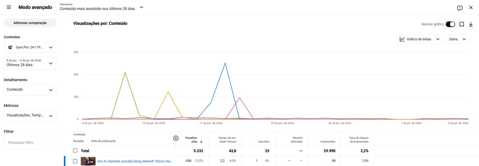Click the 656 views cell
The image size is (479, 166).
click(188, 161)
